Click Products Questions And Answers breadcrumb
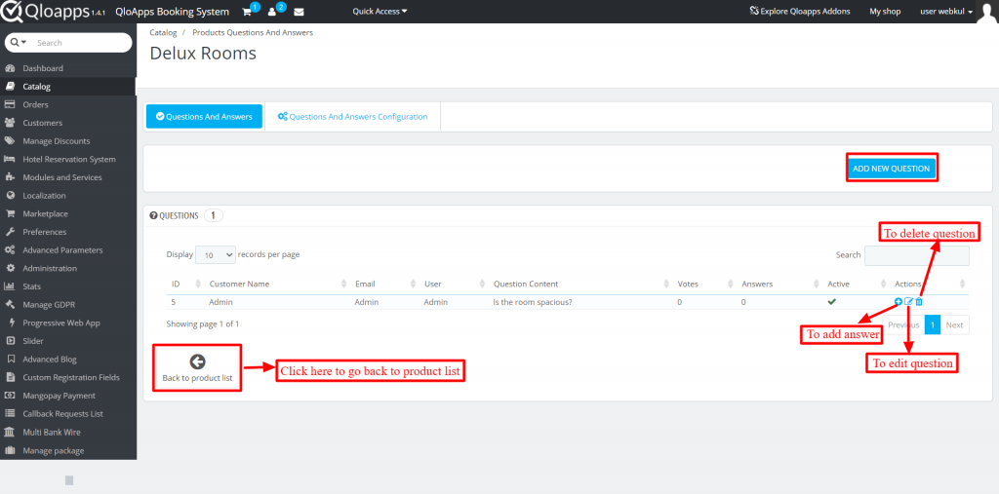This screenshot has height=494, width=999. click(253, 32)
